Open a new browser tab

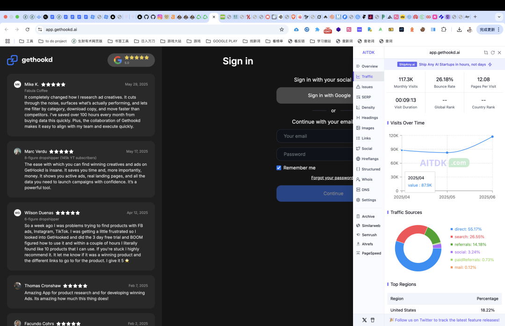[x=475, y=17]
